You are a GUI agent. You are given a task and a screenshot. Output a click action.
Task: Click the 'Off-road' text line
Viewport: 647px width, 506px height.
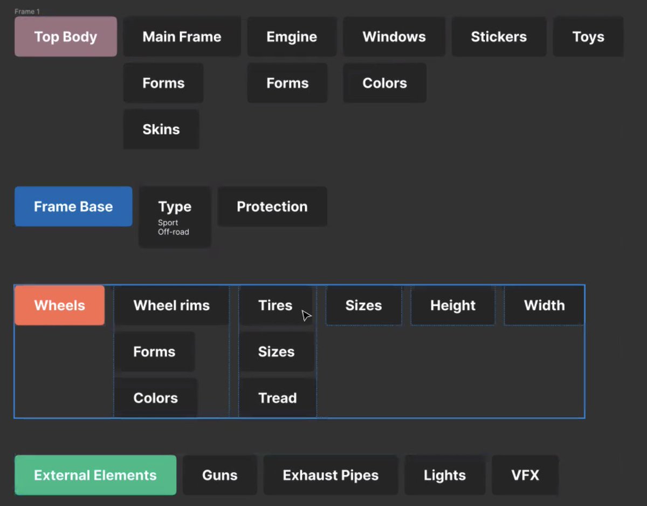pos(174,232)
